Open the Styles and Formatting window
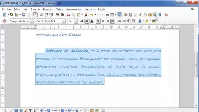Screen dimensions: 199x112 [x=5, y=21]
